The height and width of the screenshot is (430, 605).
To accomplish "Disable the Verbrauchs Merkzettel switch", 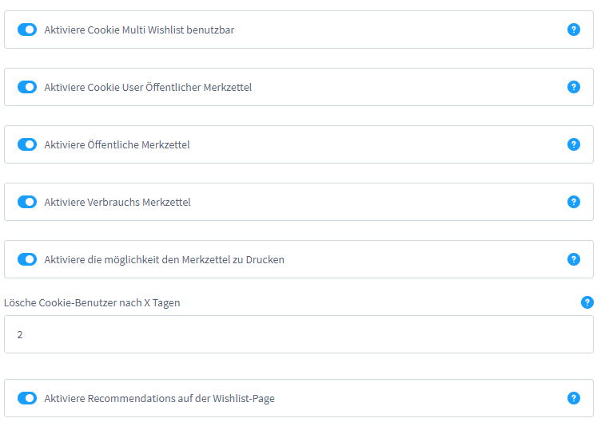I will coord(27,202).
